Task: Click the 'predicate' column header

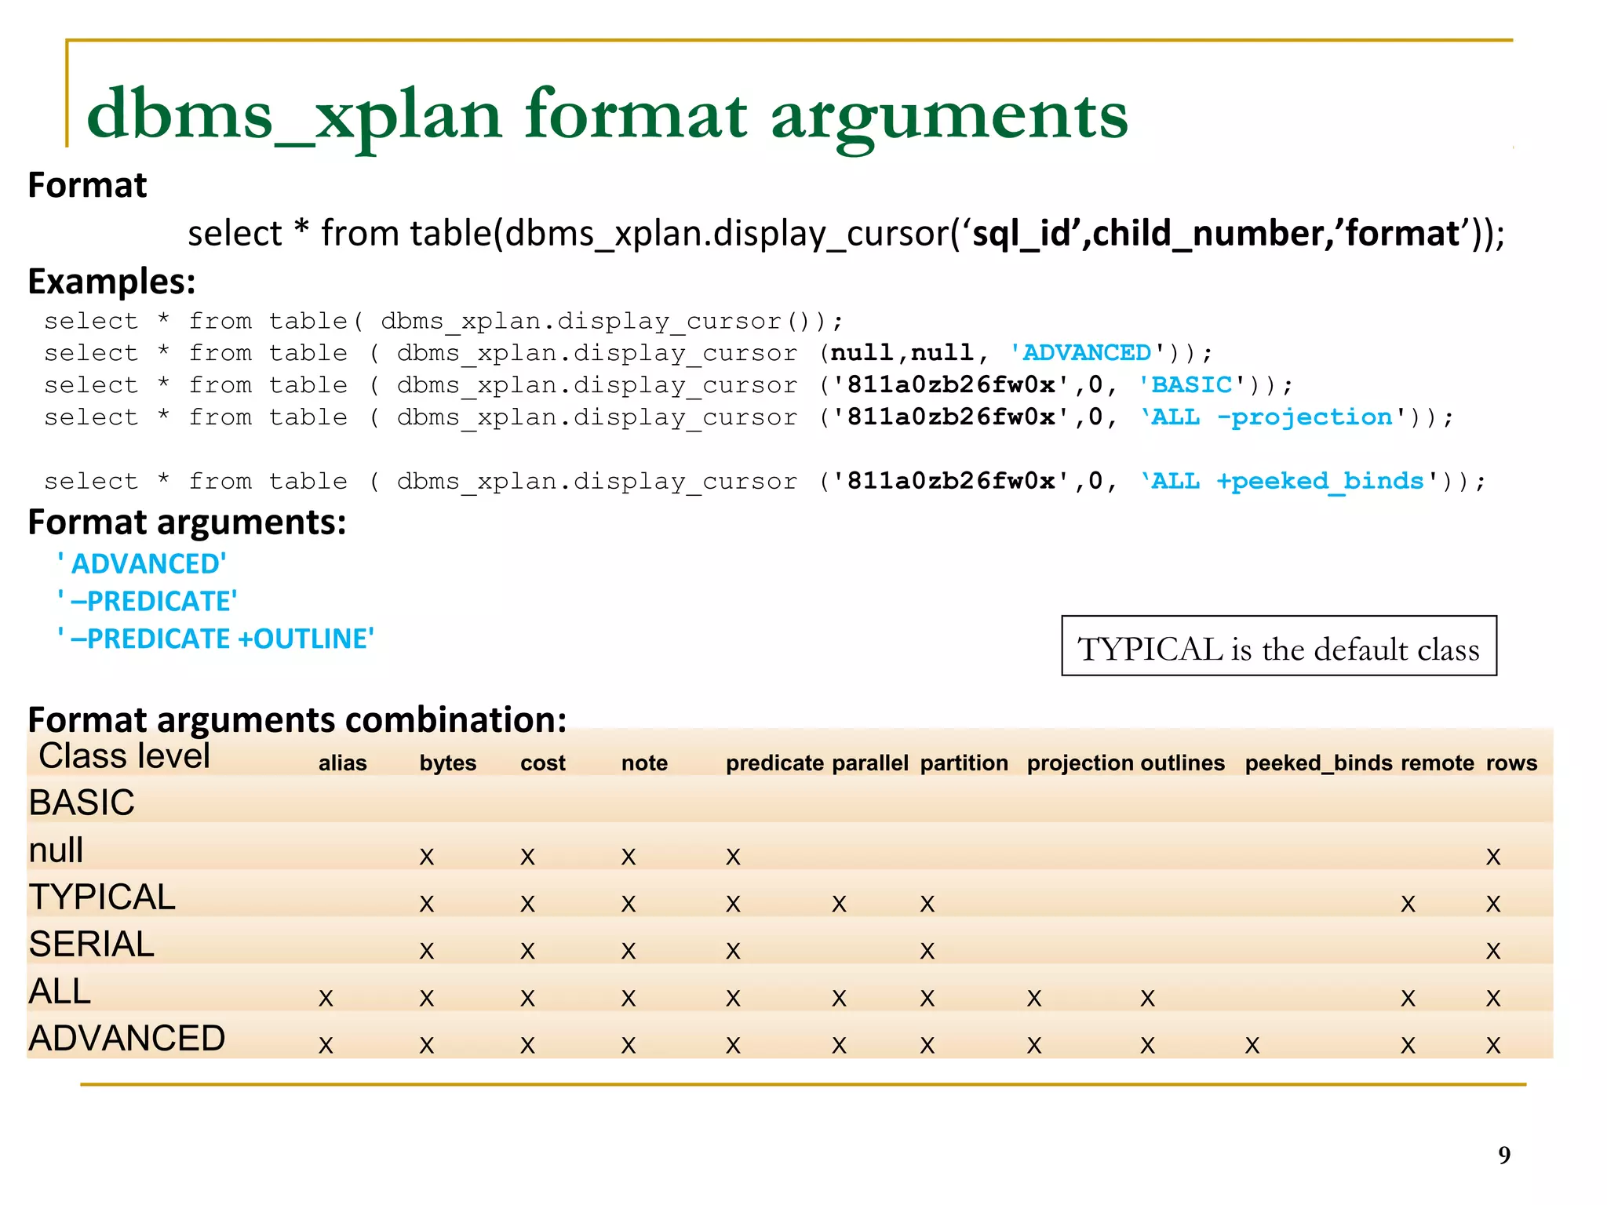Action: [774, 763]
